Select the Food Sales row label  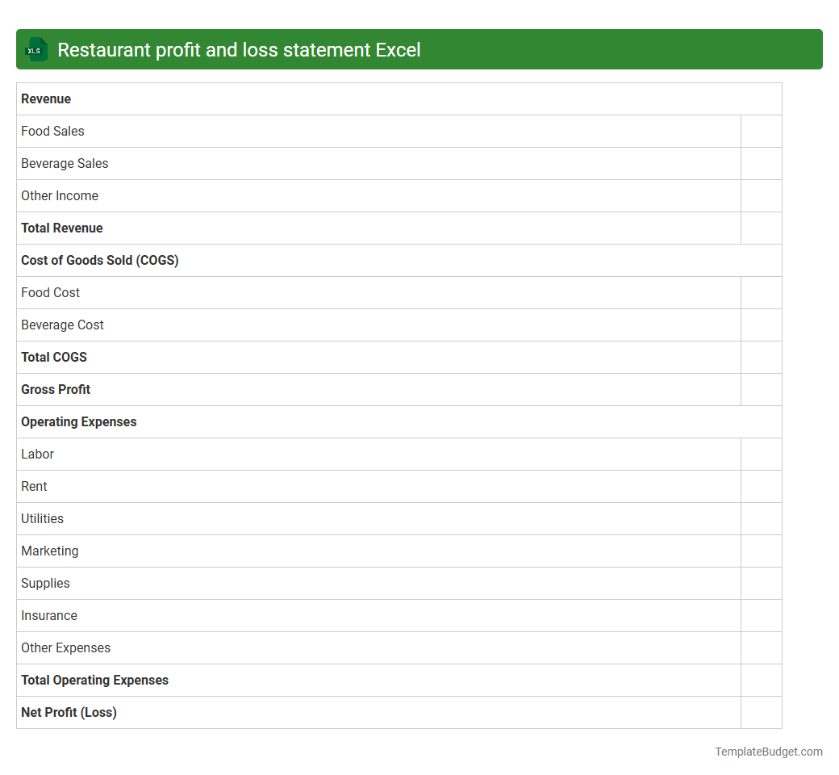click(52, 131)
